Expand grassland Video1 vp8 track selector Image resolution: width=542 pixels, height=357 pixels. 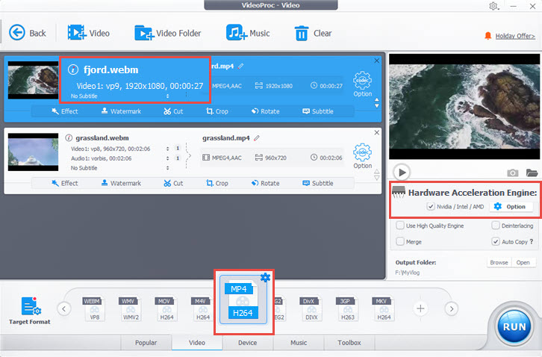(x=168, y=149)
